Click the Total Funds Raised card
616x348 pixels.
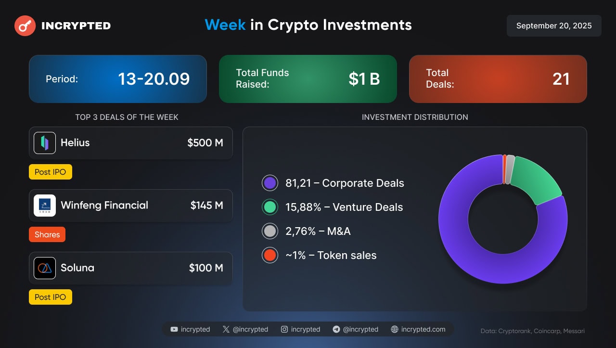(x=308, y=79)
